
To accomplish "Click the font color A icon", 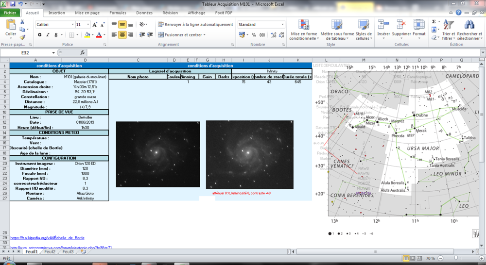I will tap(99, 35).
